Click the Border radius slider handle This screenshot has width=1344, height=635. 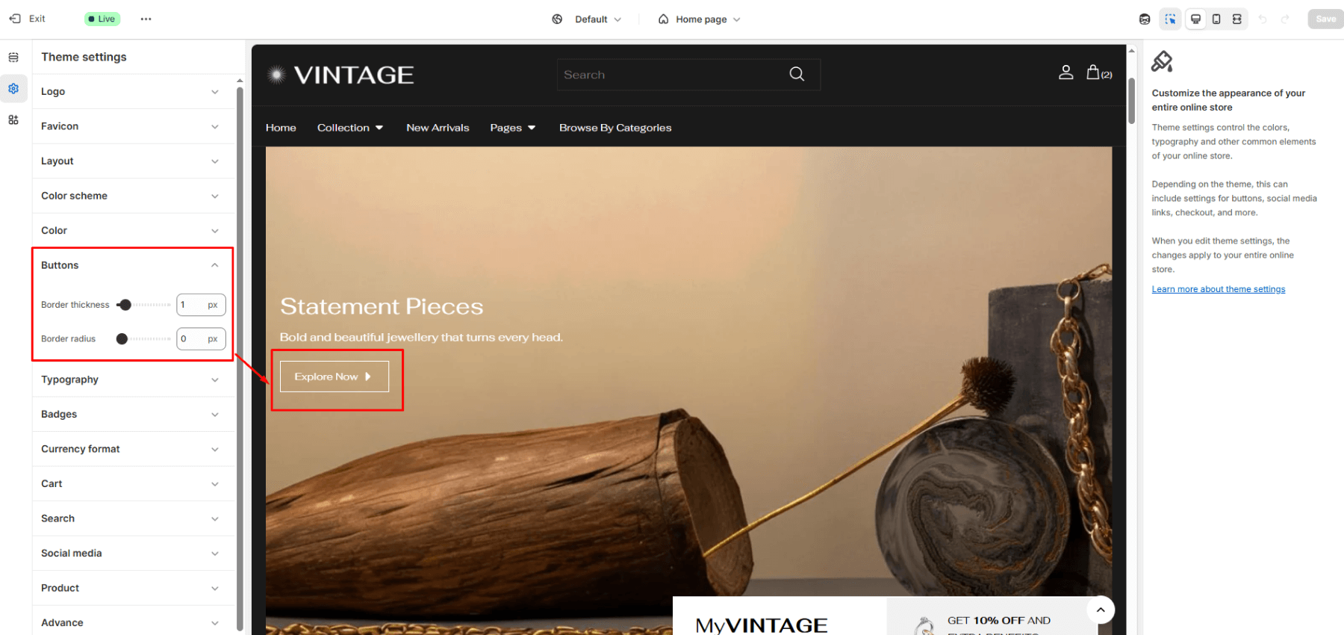pyautogui.click(x=122, y=339)
